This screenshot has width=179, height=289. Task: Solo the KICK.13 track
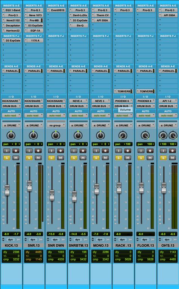[7, 158]
